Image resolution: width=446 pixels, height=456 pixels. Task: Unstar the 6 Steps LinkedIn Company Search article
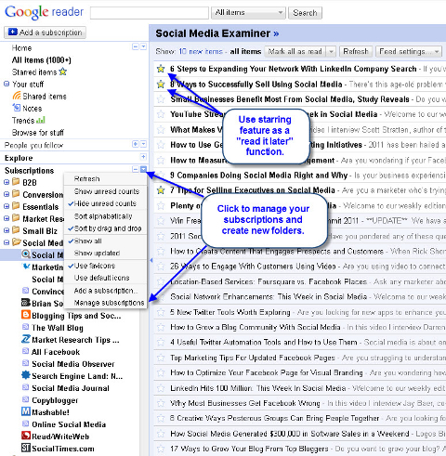coord(161,69)
